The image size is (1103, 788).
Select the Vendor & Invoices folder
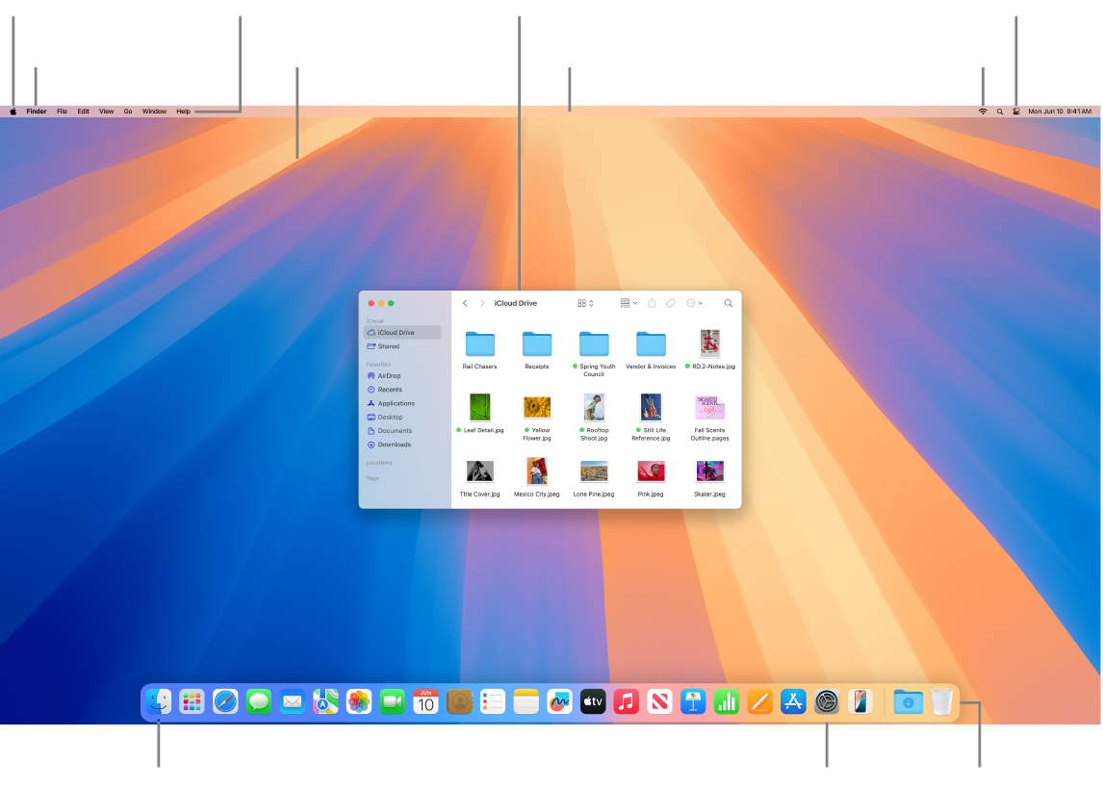point(651,343)
